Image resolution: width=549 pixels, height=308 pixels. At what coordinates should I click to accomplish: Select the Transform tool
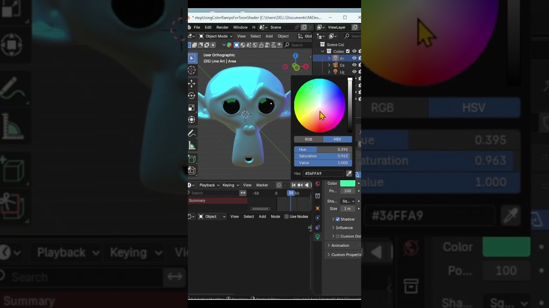click(192, 120)
